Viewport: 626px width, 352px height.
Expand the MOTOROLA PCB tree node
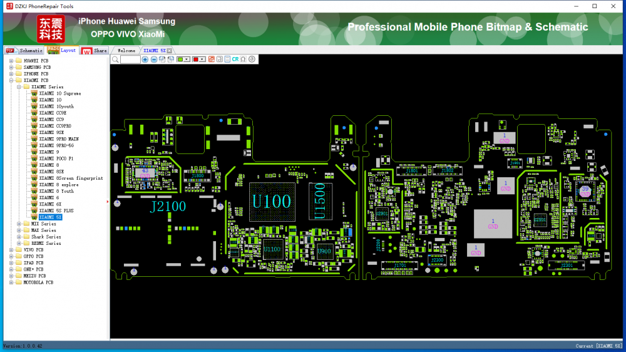11,282
